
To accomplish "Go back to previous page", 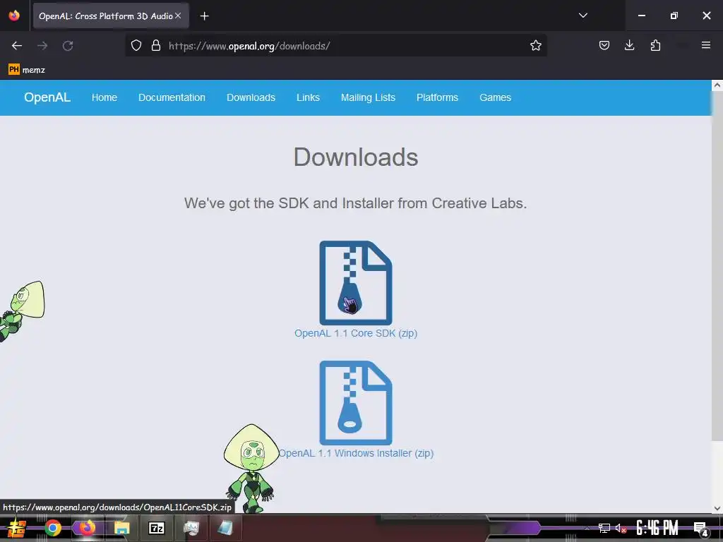I will pyautogui.click(x=17, y=46).
